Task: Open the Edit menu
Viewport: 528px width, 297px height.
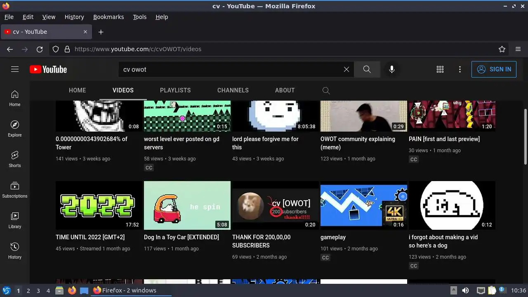Action: [28, 17]
